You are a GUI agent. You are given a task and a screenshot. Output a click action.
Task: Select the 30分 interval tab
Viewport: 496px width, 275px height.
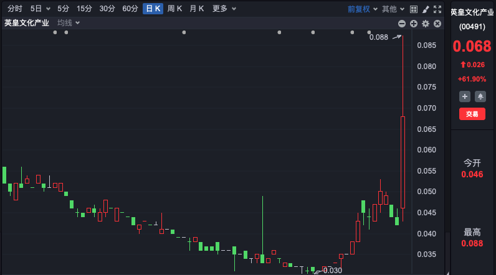107,9
